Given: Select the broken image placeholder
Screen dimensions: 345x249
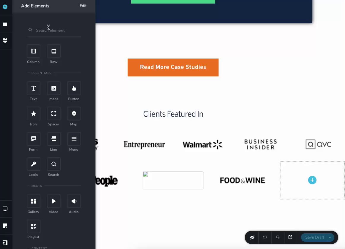Looking at the screenshot, I should (x=173, y=180).
